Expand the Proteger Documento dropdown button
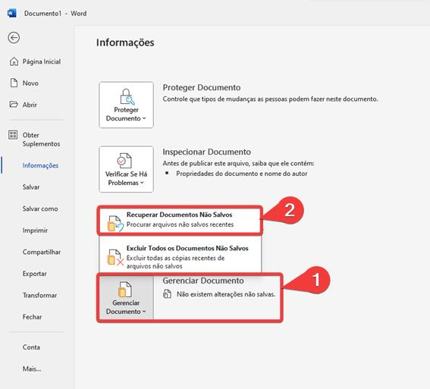Viewport: 430px width, 389px height. [x=126, y=105]
